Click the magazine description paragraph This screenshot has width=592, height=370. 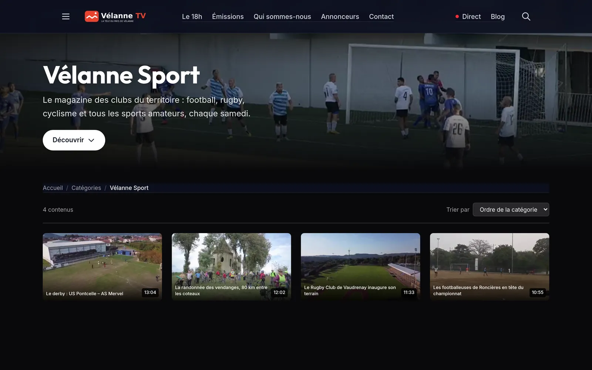pyautogui.click(x=147, y=107)
